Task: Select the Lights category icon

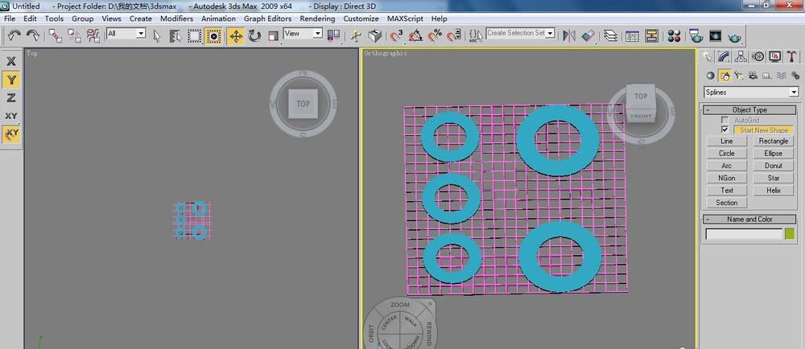Action: pos(739,76)
